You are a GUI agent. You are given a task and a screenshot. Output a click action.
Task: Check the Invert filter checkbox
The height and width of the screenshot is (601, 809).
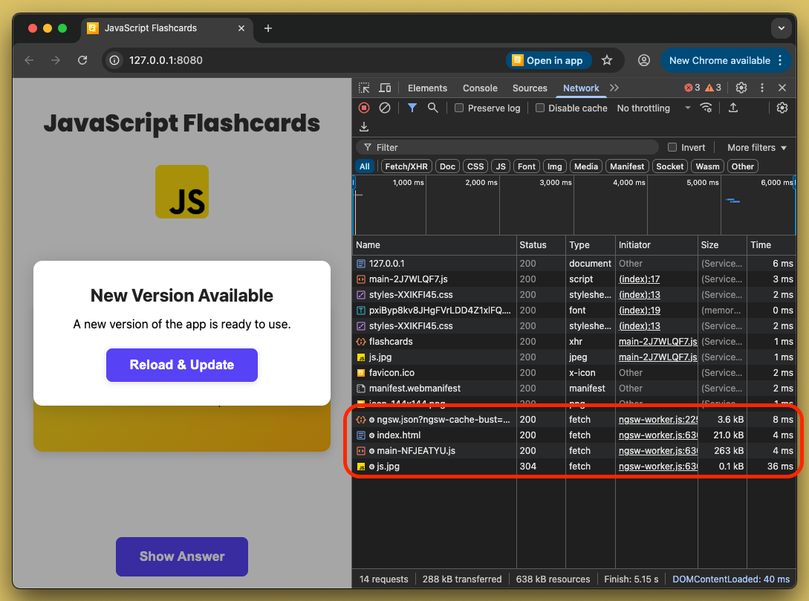(672, 148)
